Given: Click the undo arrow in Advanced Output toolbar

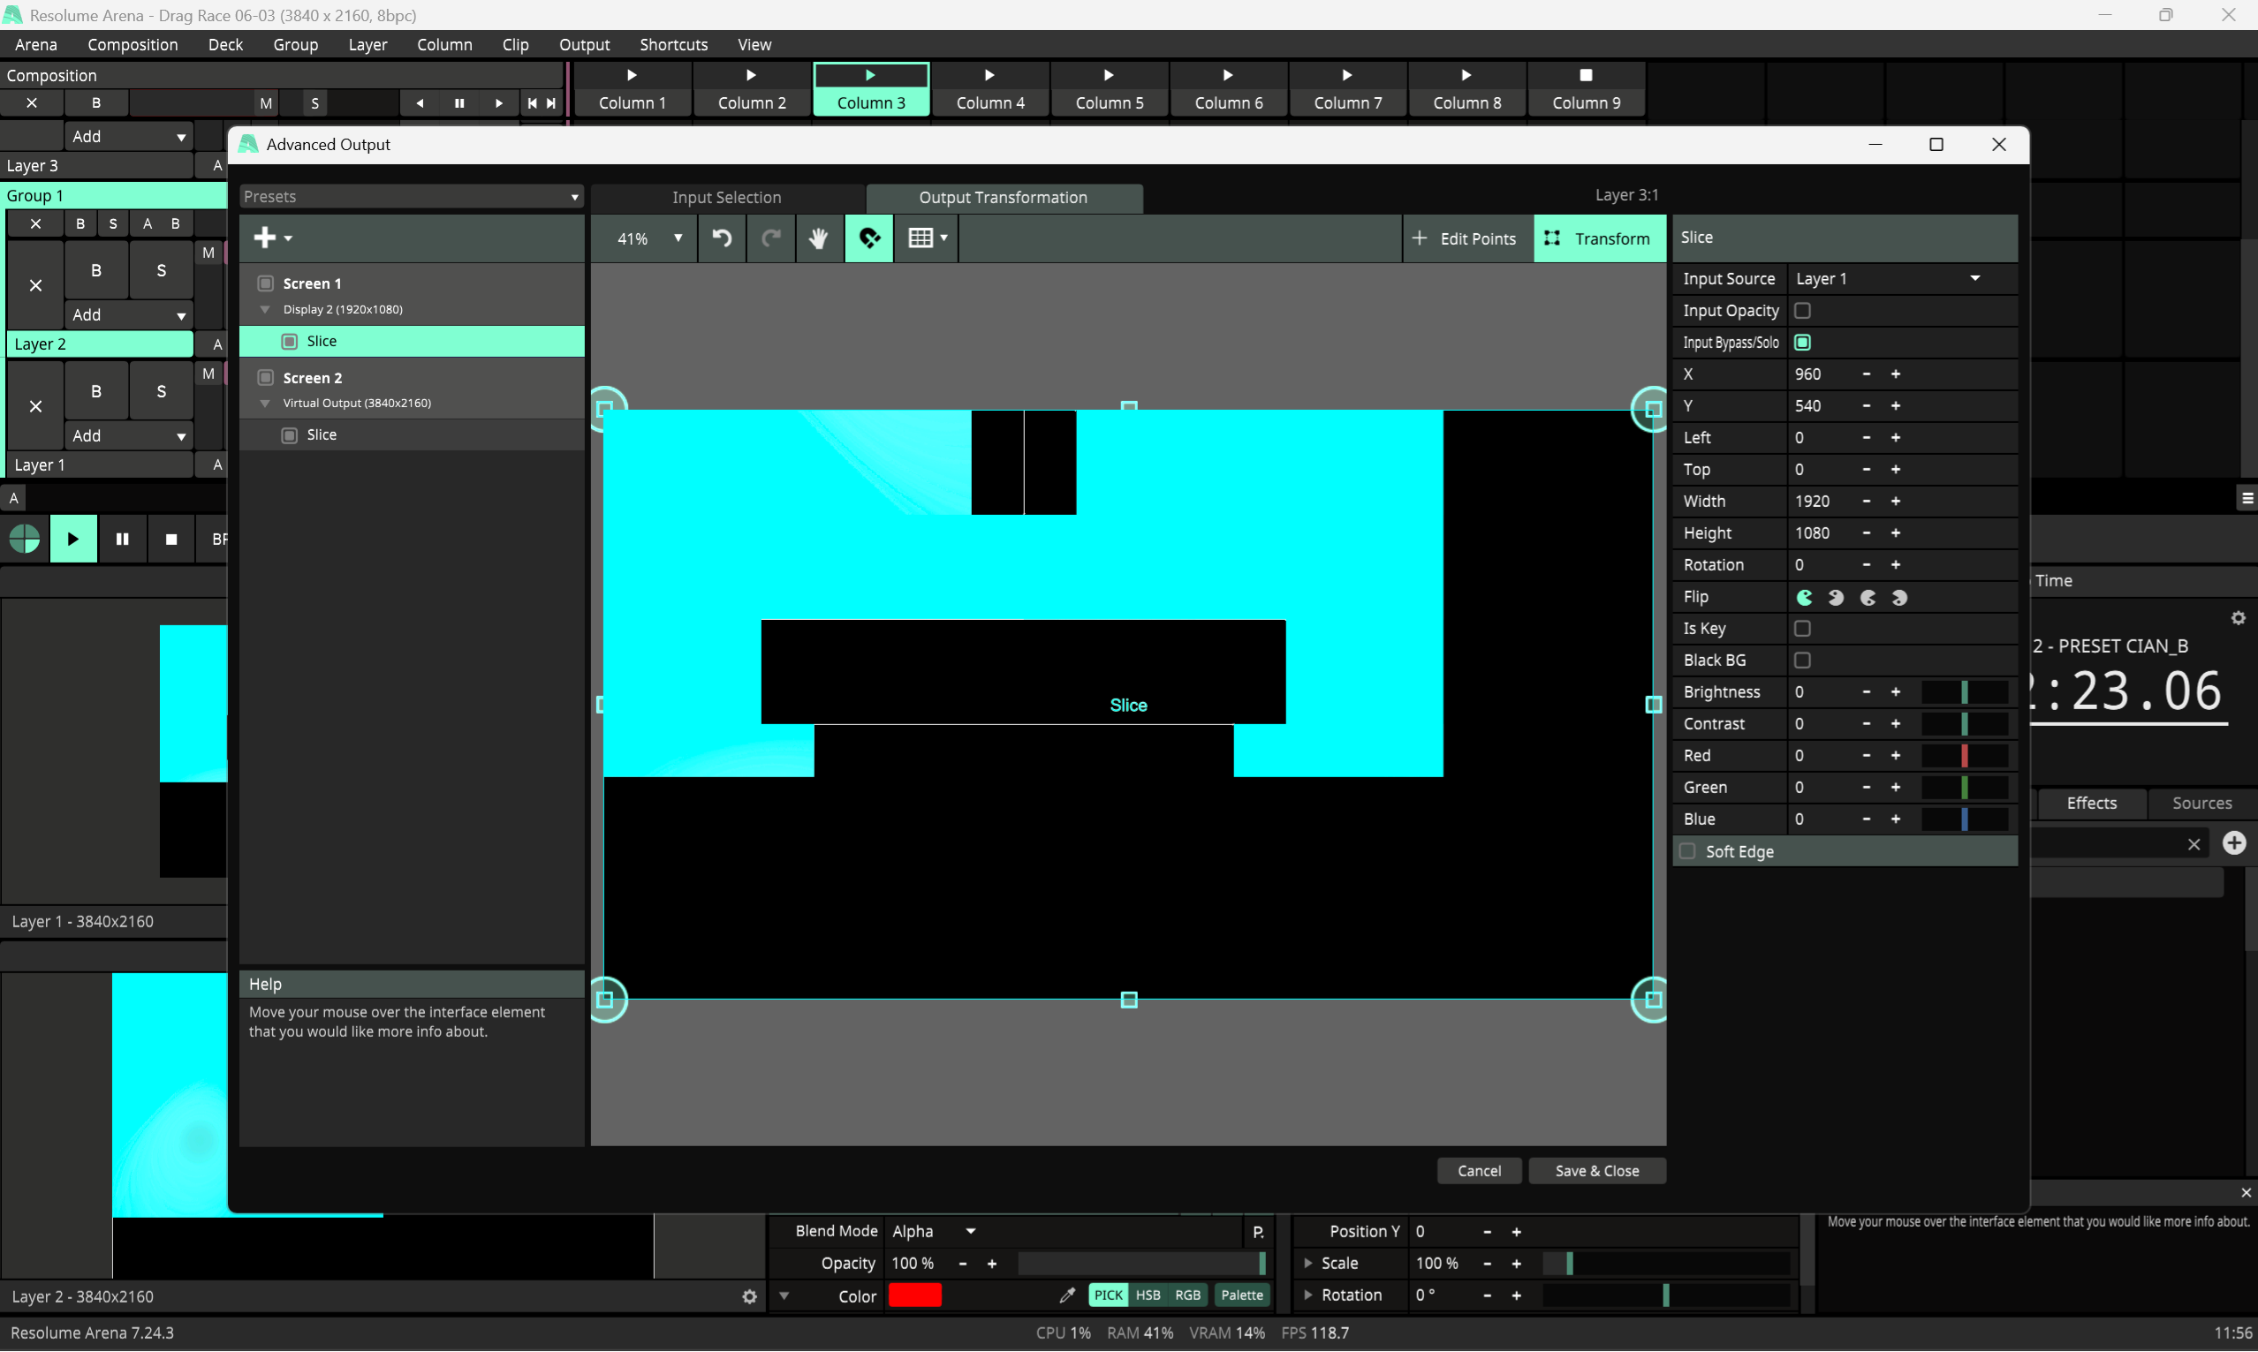Looking at the screenshot, I should [722, 238].
